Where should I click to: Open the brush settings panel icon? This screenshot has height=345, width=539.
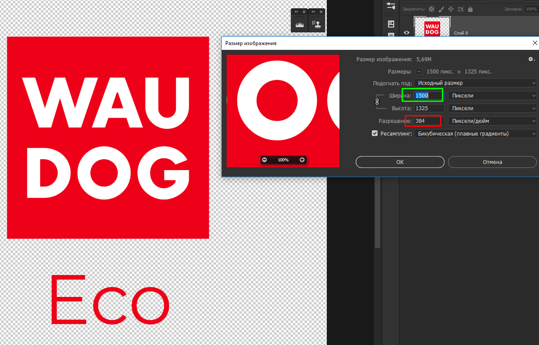coord(391,6)
